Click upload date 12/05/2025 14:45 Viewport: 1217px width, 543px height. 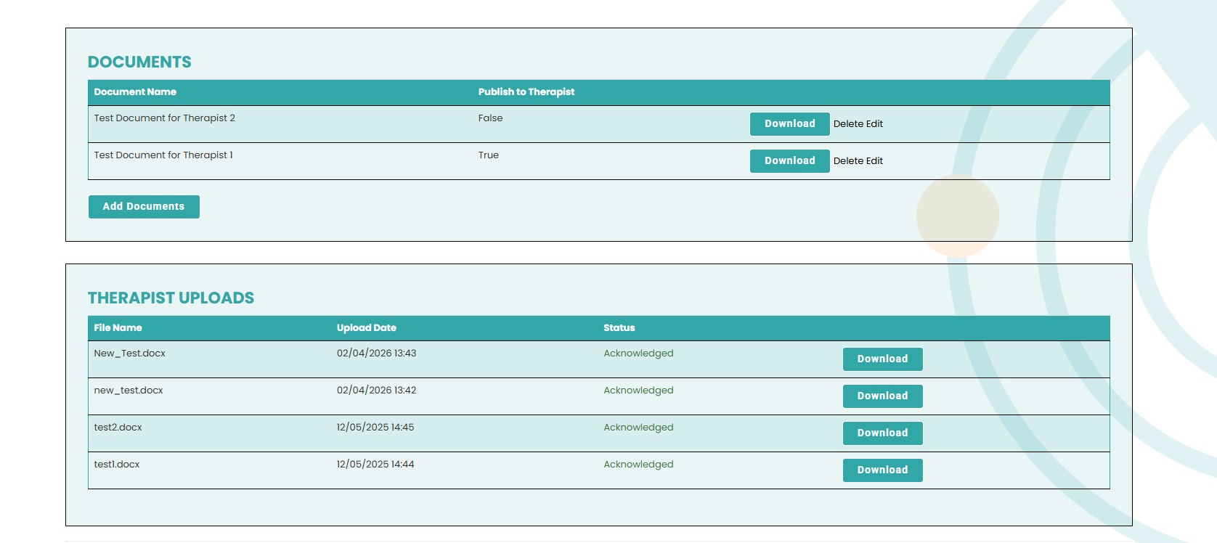point(375,428)
